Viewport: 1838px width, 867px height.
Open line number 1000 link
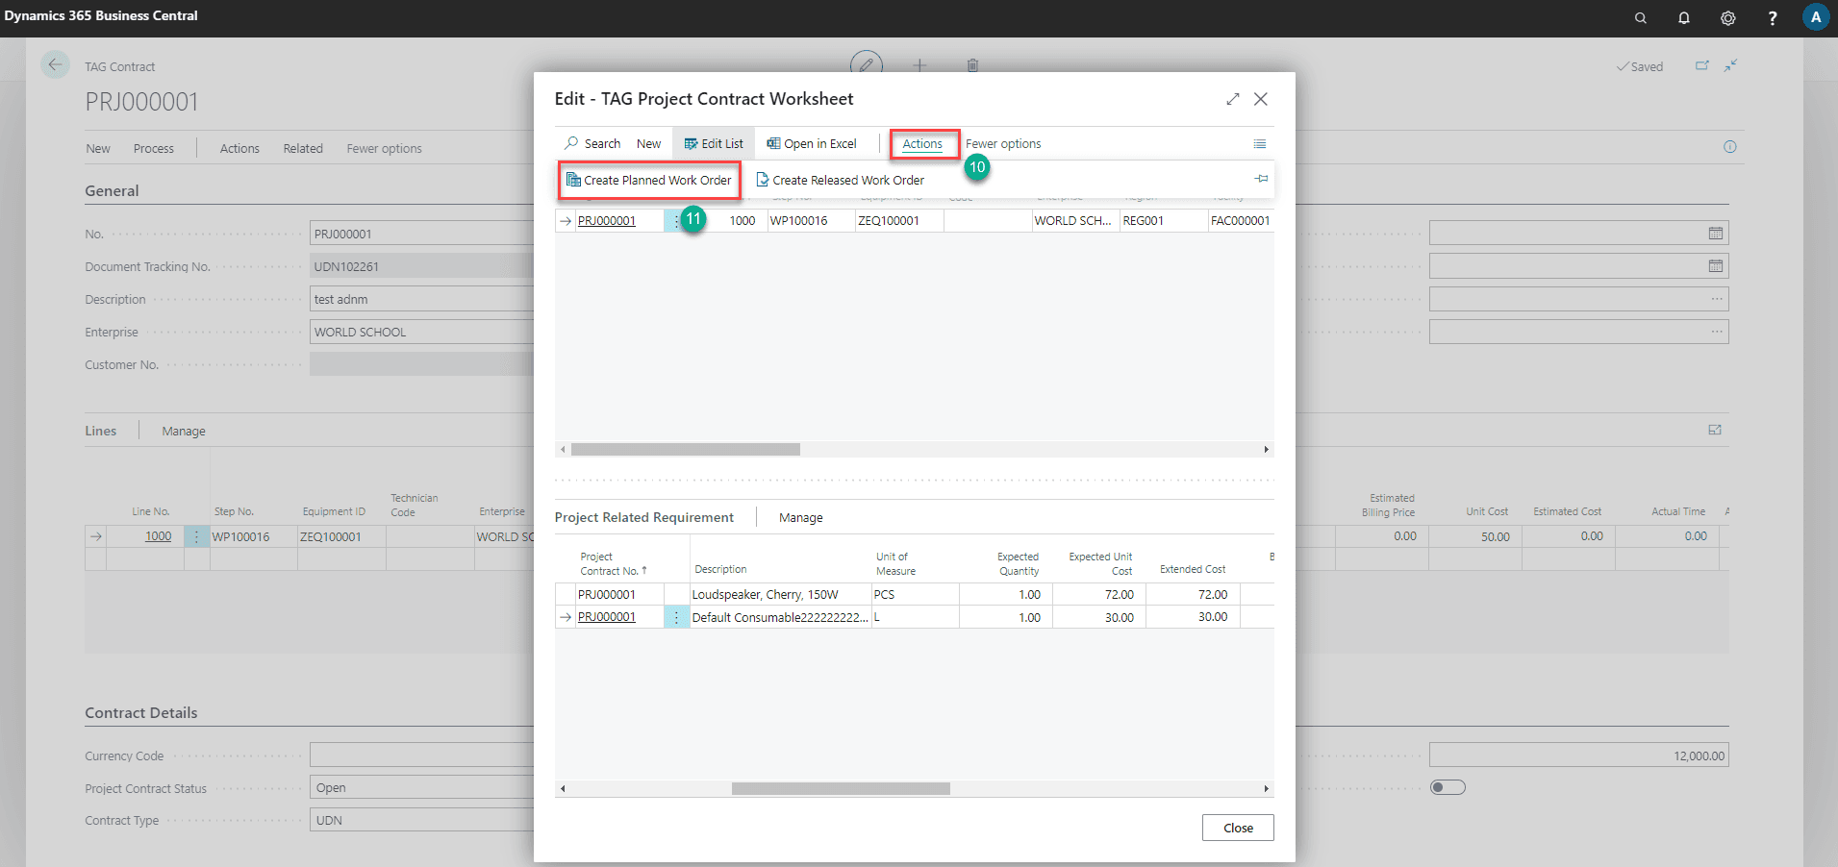158,536
